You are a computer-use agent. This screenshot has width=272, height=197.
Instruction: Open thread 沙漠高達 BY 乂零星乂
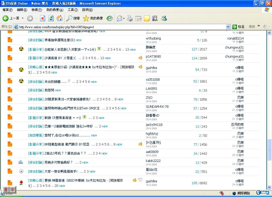(60, 58)
